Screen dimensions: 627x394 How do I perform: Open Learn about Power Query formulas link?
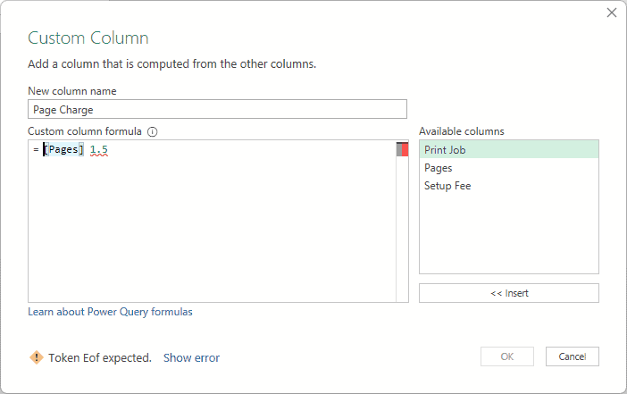pos(110,312)
